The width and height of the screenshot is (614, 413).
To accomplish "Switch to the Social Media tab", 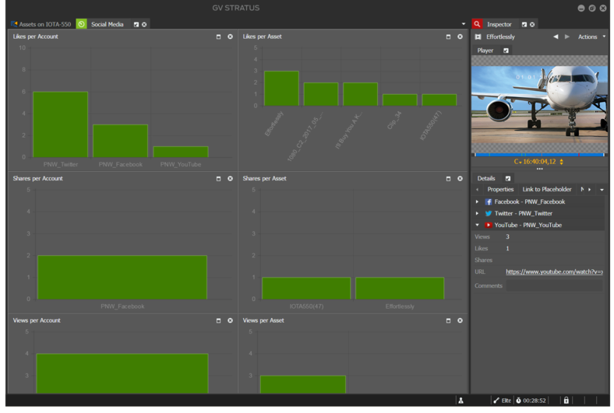I will tap(107, 24).
